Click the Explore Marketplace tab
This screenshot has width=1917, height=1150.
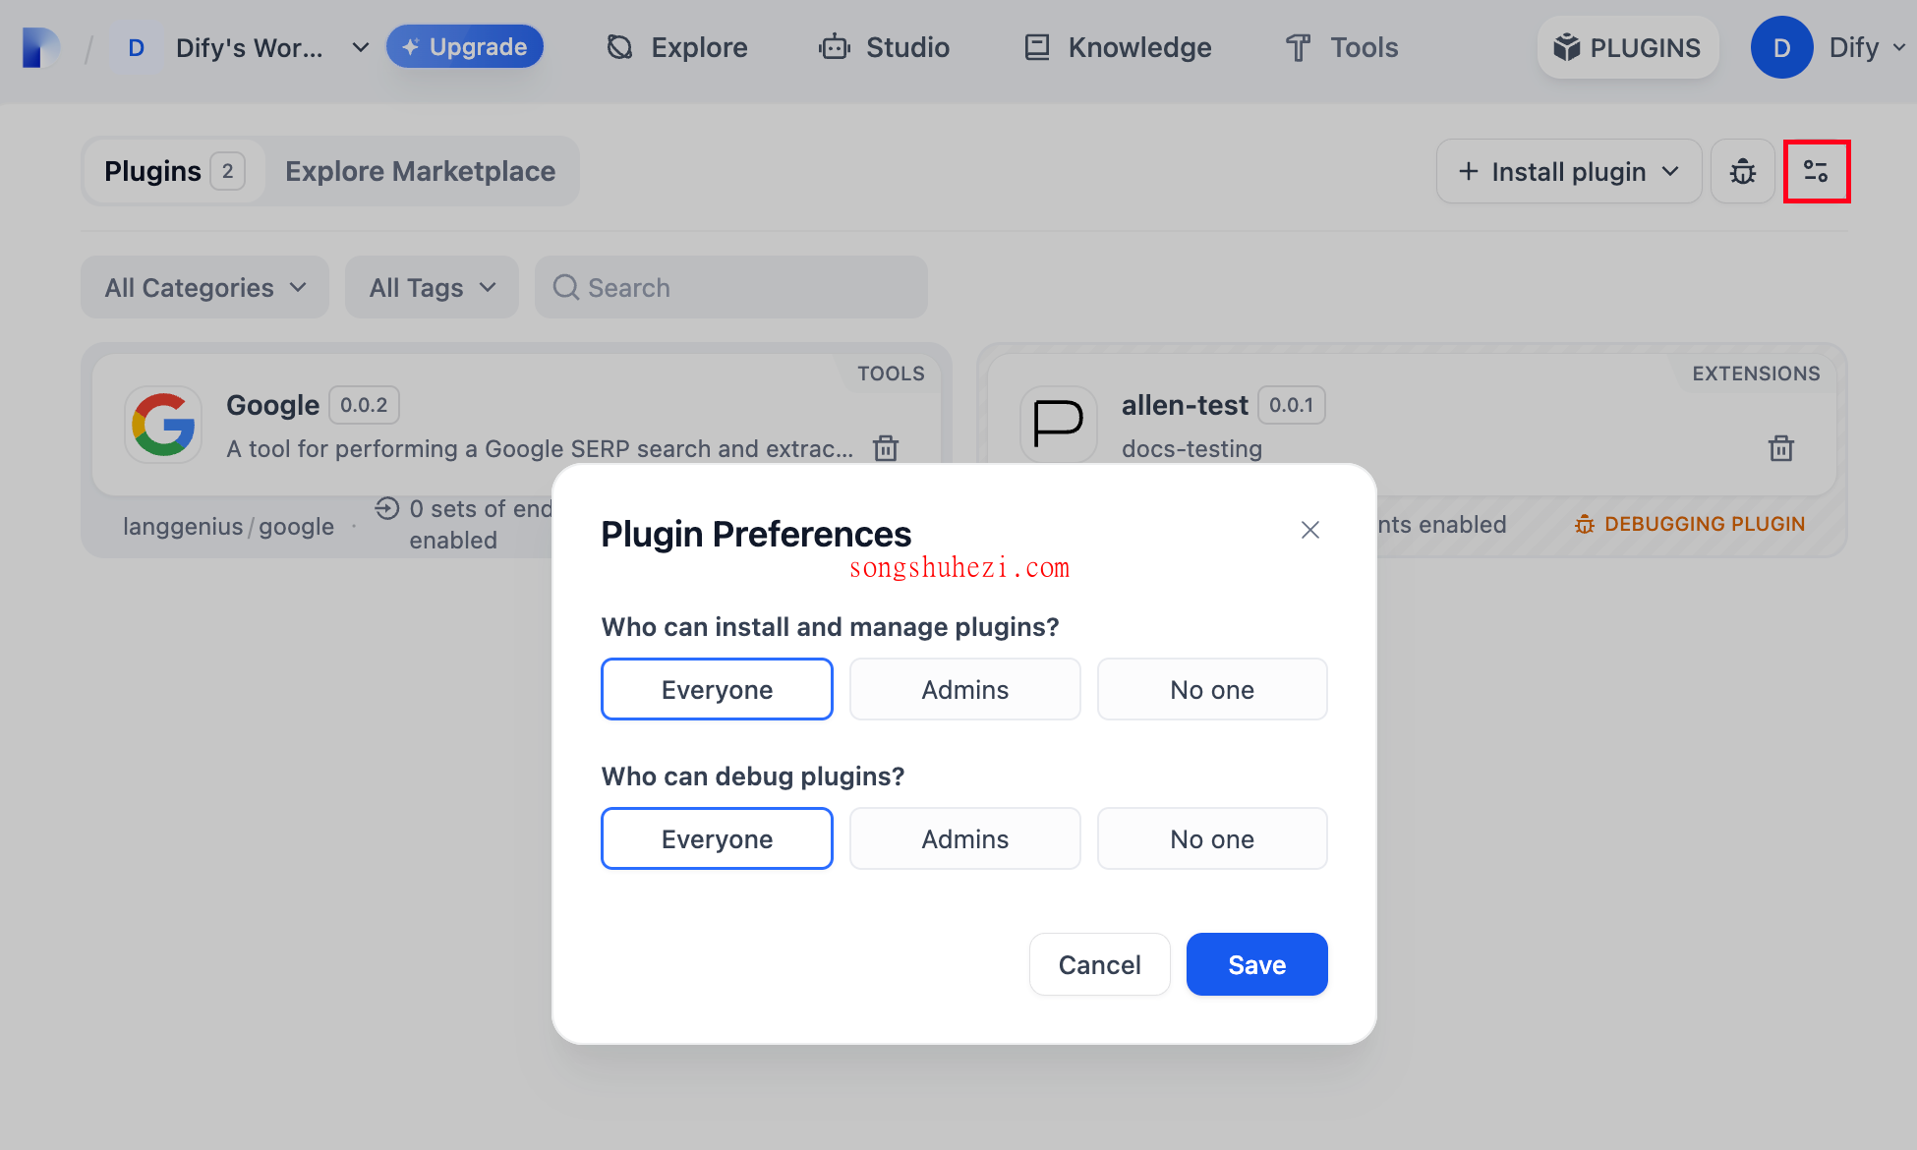pyautogui.click(x=421, y=170)
